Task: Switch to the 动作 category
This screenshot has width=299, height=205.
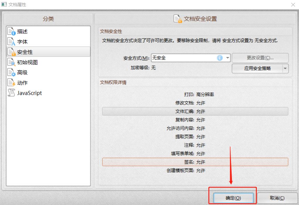Action: click(48, 83)
